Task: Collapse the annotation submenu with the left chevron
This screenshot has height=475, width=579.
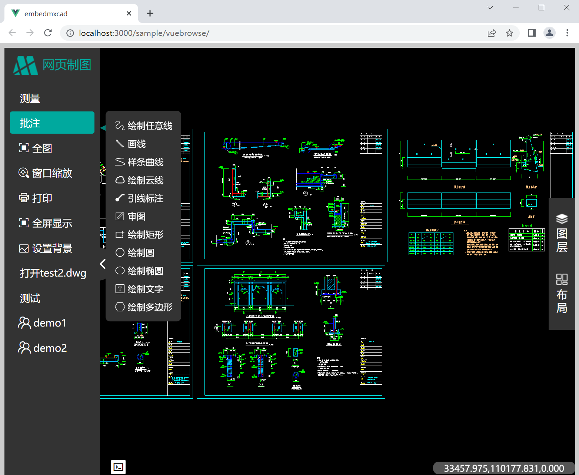Action: [x=103, y=264]
